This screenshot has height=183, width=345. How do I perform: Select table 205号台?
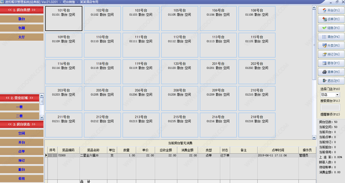click(102, 98)
